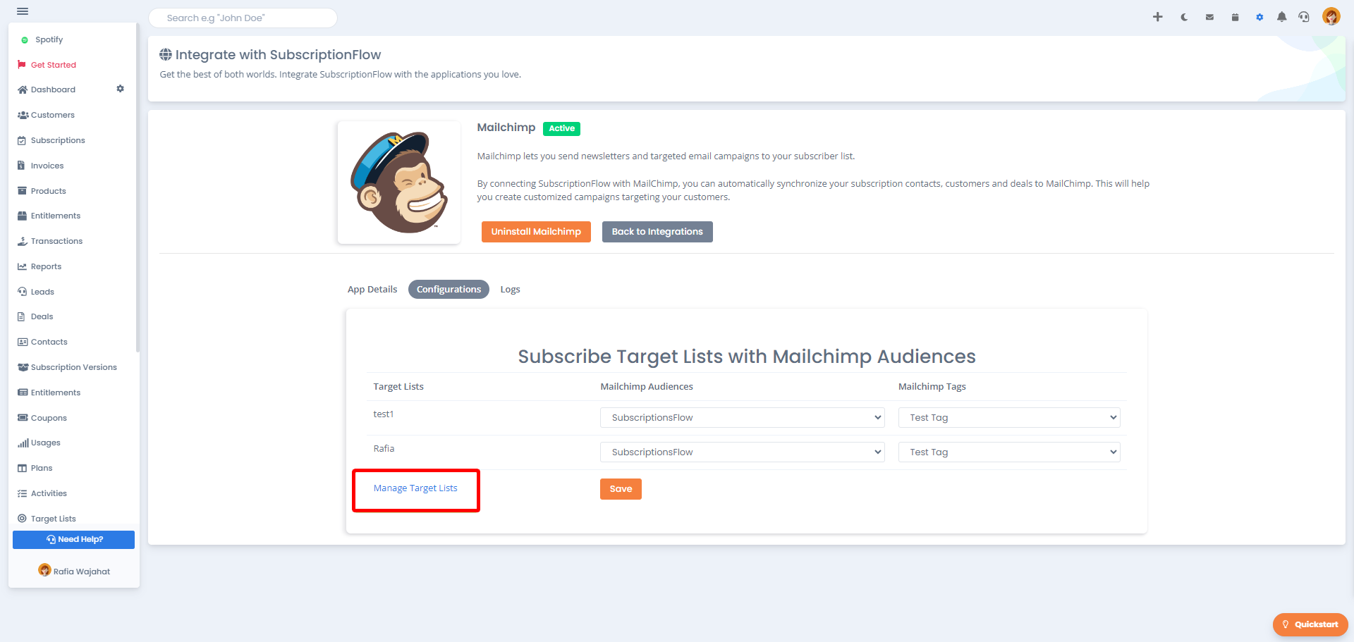Click the search input field
The width and height of the screenshot is (1354, 642).
243,18
